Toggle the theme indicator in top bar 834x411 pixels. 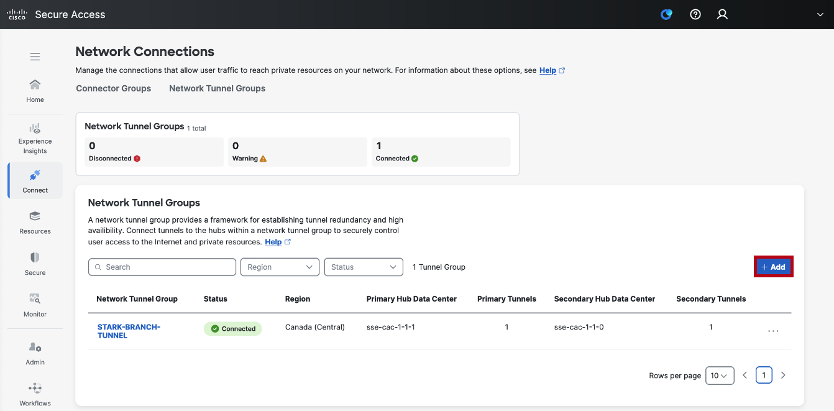pyautogui.click(x=666, y=14)
